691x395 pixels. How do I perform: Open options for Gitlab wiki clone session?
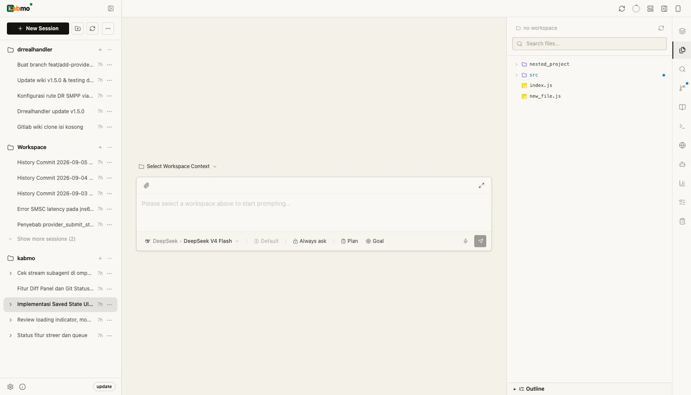109,127
